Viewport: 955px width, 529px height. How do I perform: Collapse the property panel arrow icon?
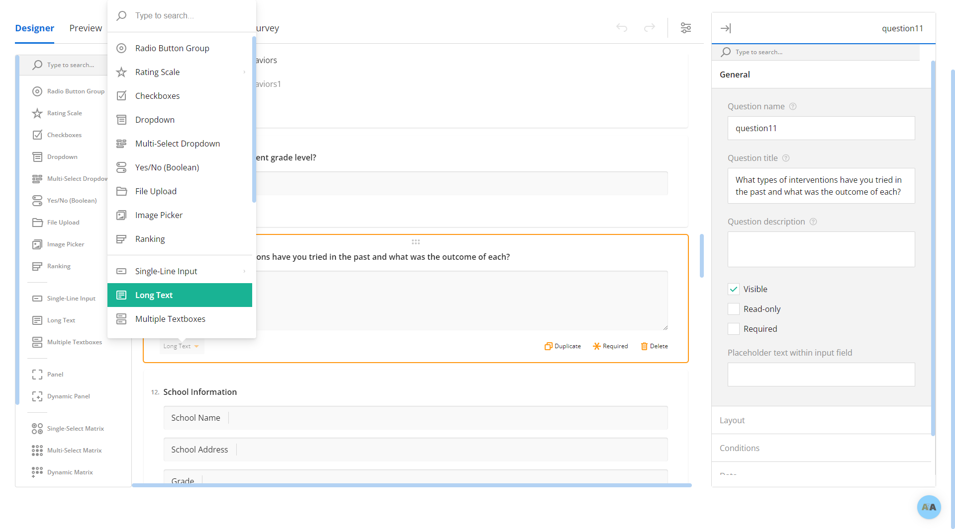[x=726, y=28]
